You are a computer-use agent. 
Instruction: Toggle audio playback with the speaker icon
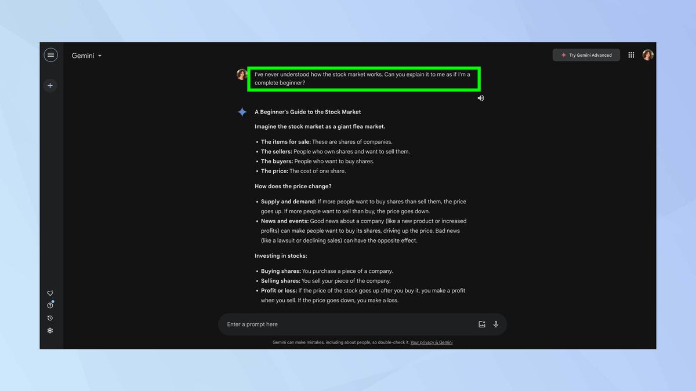(x=480, y=97)
